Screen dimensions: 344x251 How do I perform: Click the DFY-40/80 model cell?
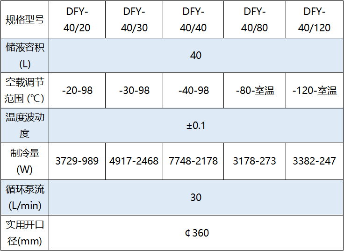pyautogui.click(x=254, y=19)
